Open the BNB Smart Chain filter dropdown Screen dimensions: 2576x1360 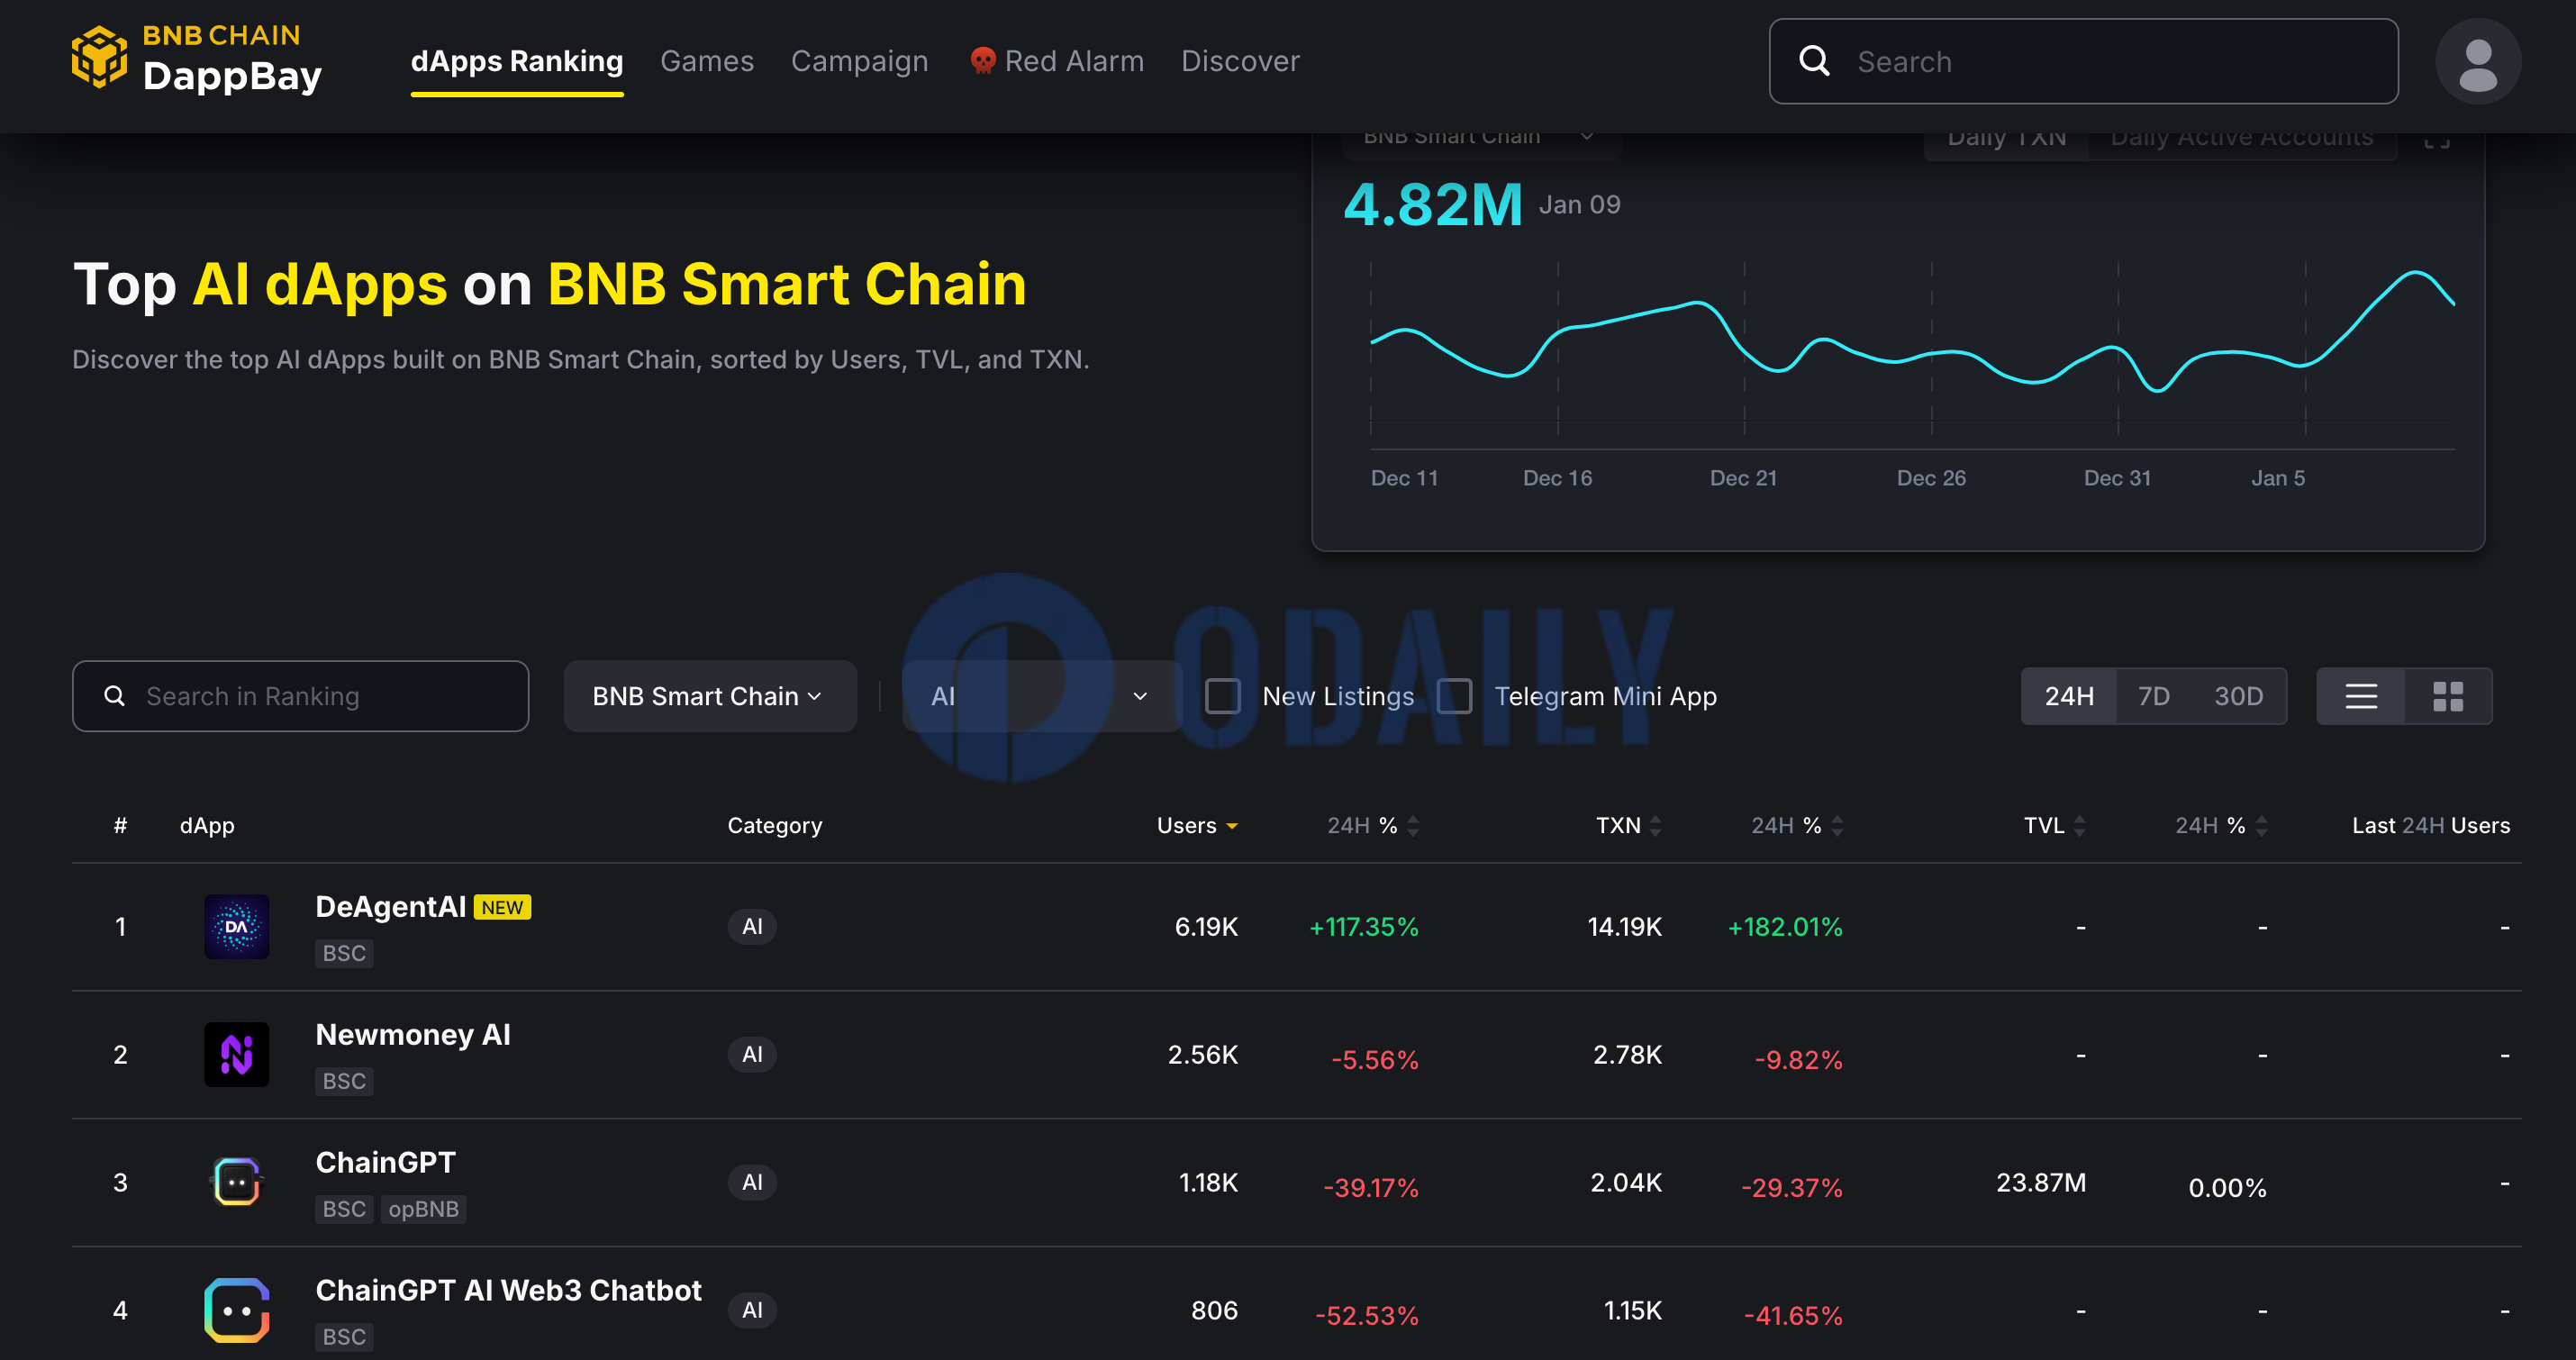[710, 696]
